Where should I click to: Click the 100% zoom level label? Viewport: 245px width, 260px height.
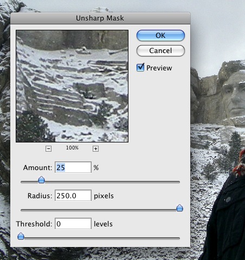[x=72, y=148]
